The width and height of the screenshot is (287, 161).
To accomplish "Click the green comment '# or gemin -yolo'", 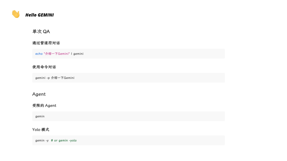I will click(x=64, y=140).
